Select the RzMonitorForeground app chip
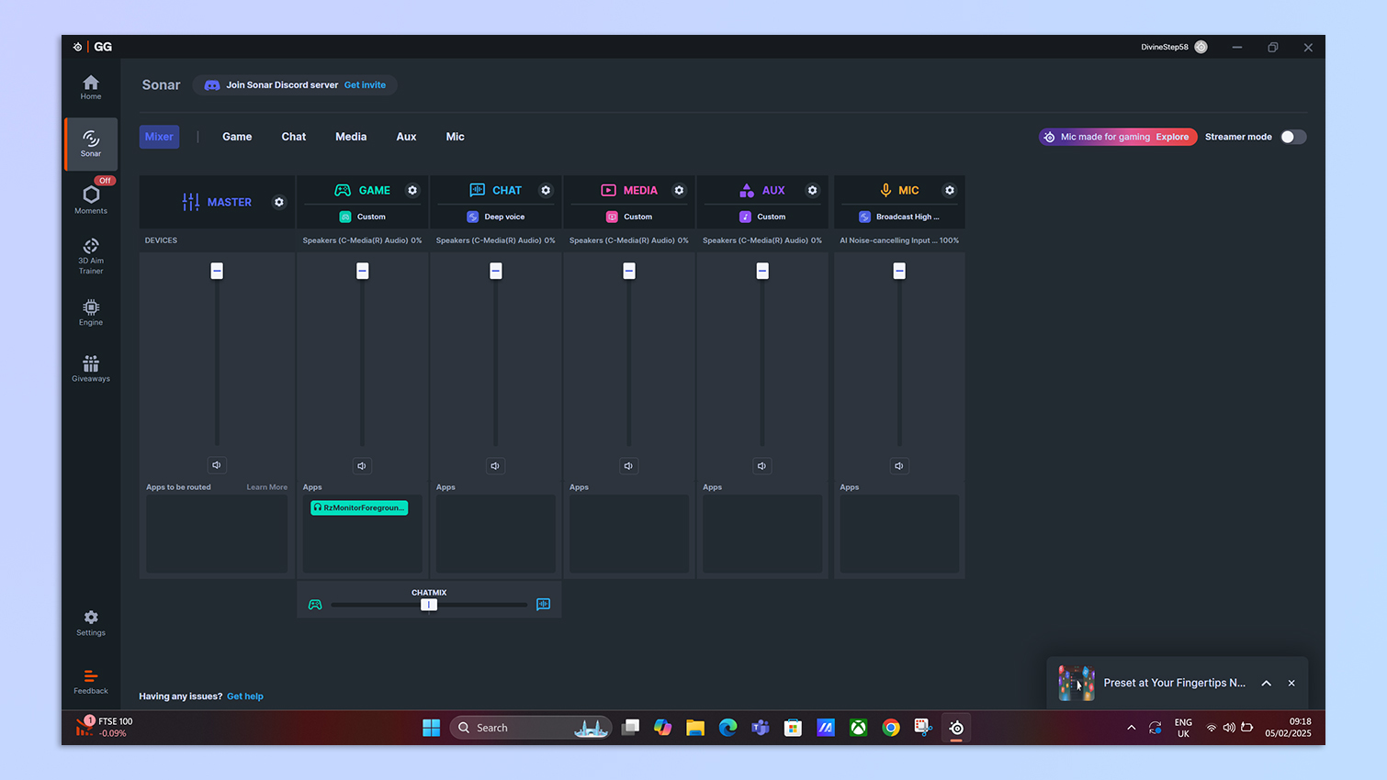The width and height of the screenshot is (1387, 780). click(359, 507)
